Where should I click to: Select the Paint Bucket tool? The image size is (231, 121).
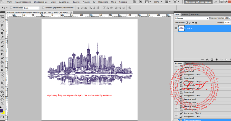[x=2, y=62]
